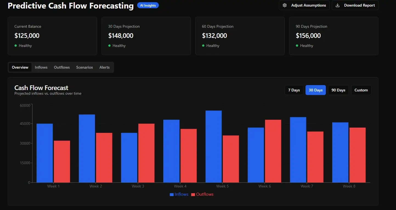Click the download arrow icon
Screen dimensions: 396x210
point(338,5)
